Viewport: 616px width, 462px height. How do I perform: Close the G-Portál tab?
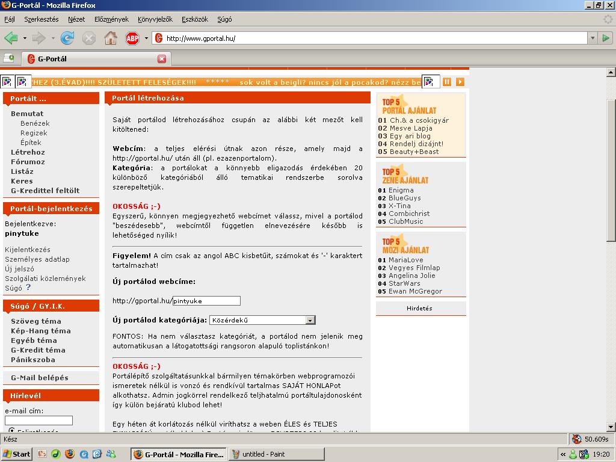[162, 59]
